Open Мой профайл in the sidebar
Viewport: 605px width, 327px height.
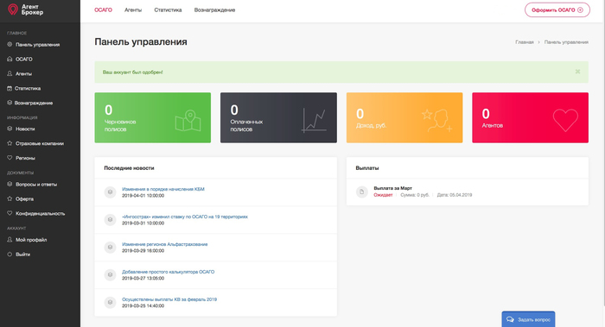coord(27,240)
